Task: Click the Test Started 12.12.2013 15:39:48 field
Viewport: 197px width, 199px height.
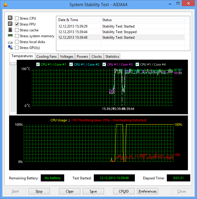Action: tap(114, 178)
